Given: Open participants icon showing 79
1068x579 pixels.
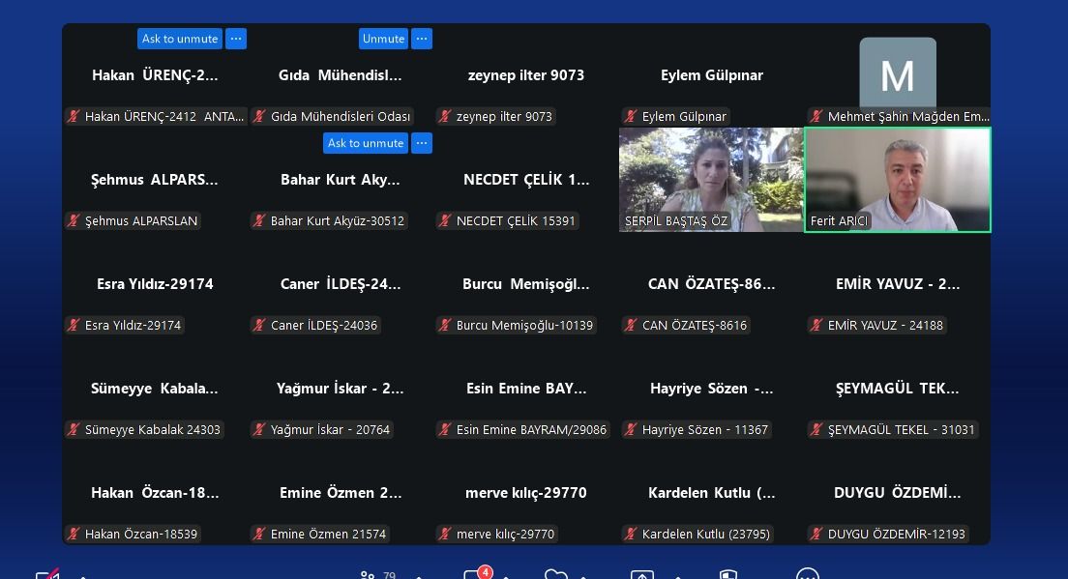Looking at the screenshot, I should [377, 575].
